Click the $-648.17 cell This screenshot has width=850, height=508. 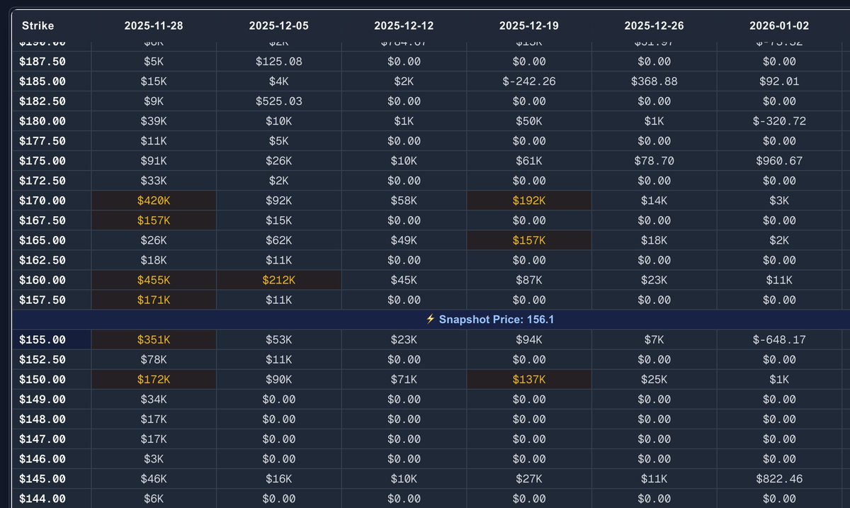779,339
